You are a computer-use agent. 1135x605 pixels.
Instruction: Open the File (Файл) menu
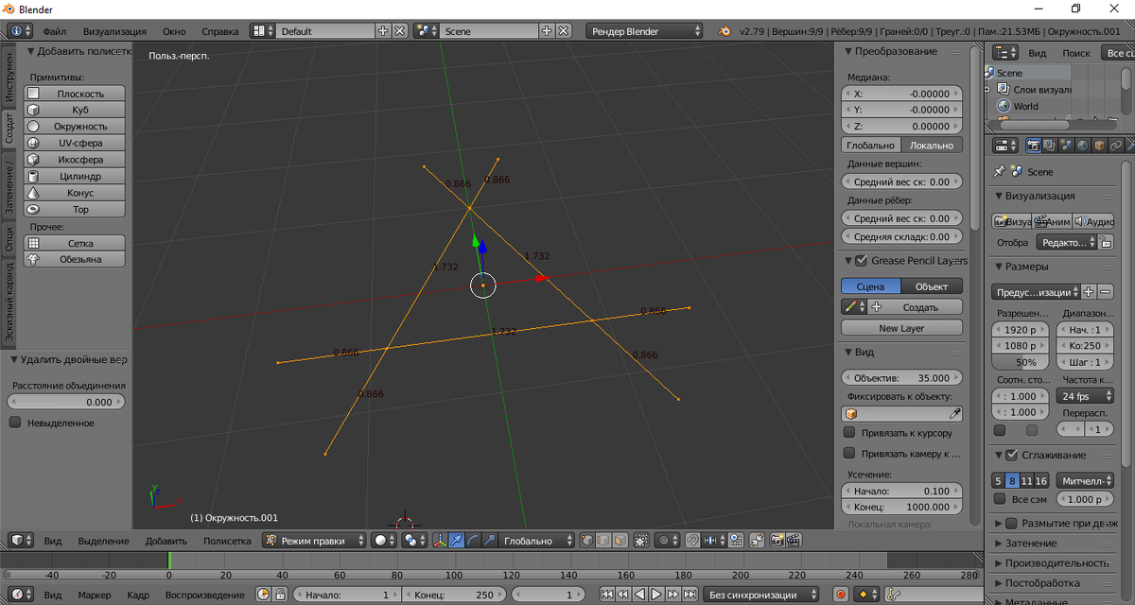point(55,31)
